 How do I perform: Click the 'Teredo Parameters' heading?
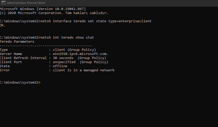click(x=17, y=41)
